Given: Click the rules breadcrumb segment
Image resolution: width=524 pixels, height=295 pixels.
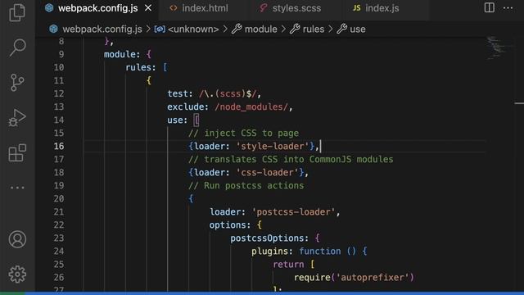Looking at the screenshot, I should (314, 29).
